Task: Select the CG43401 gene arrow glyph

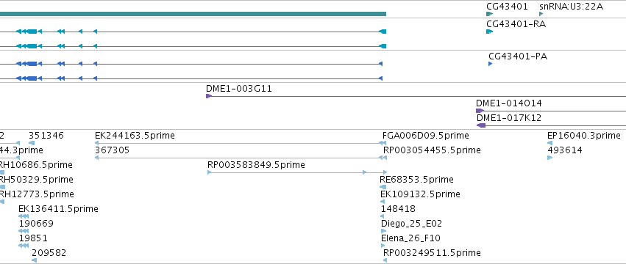Action: pos(489,14)
